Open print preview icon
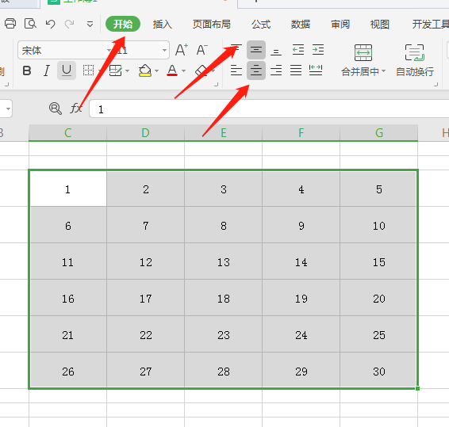 (x=30, y=24)
